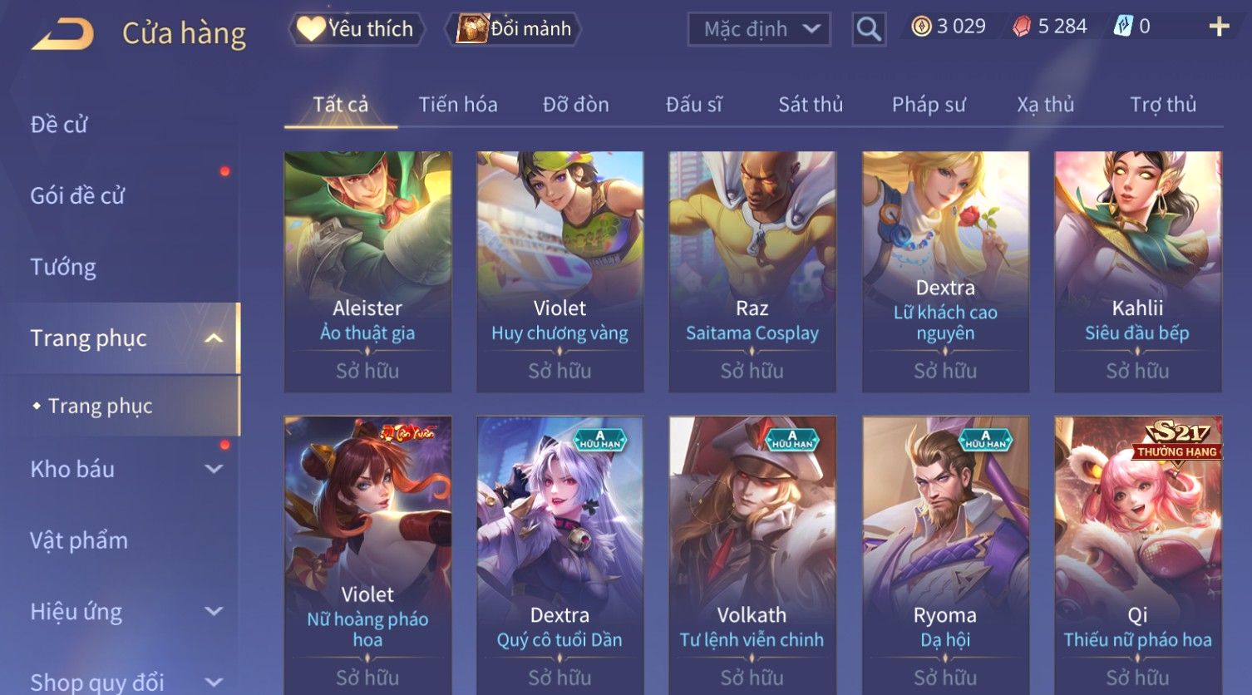Select Raz Saitama Cosplay skin card

coord(752,272)
